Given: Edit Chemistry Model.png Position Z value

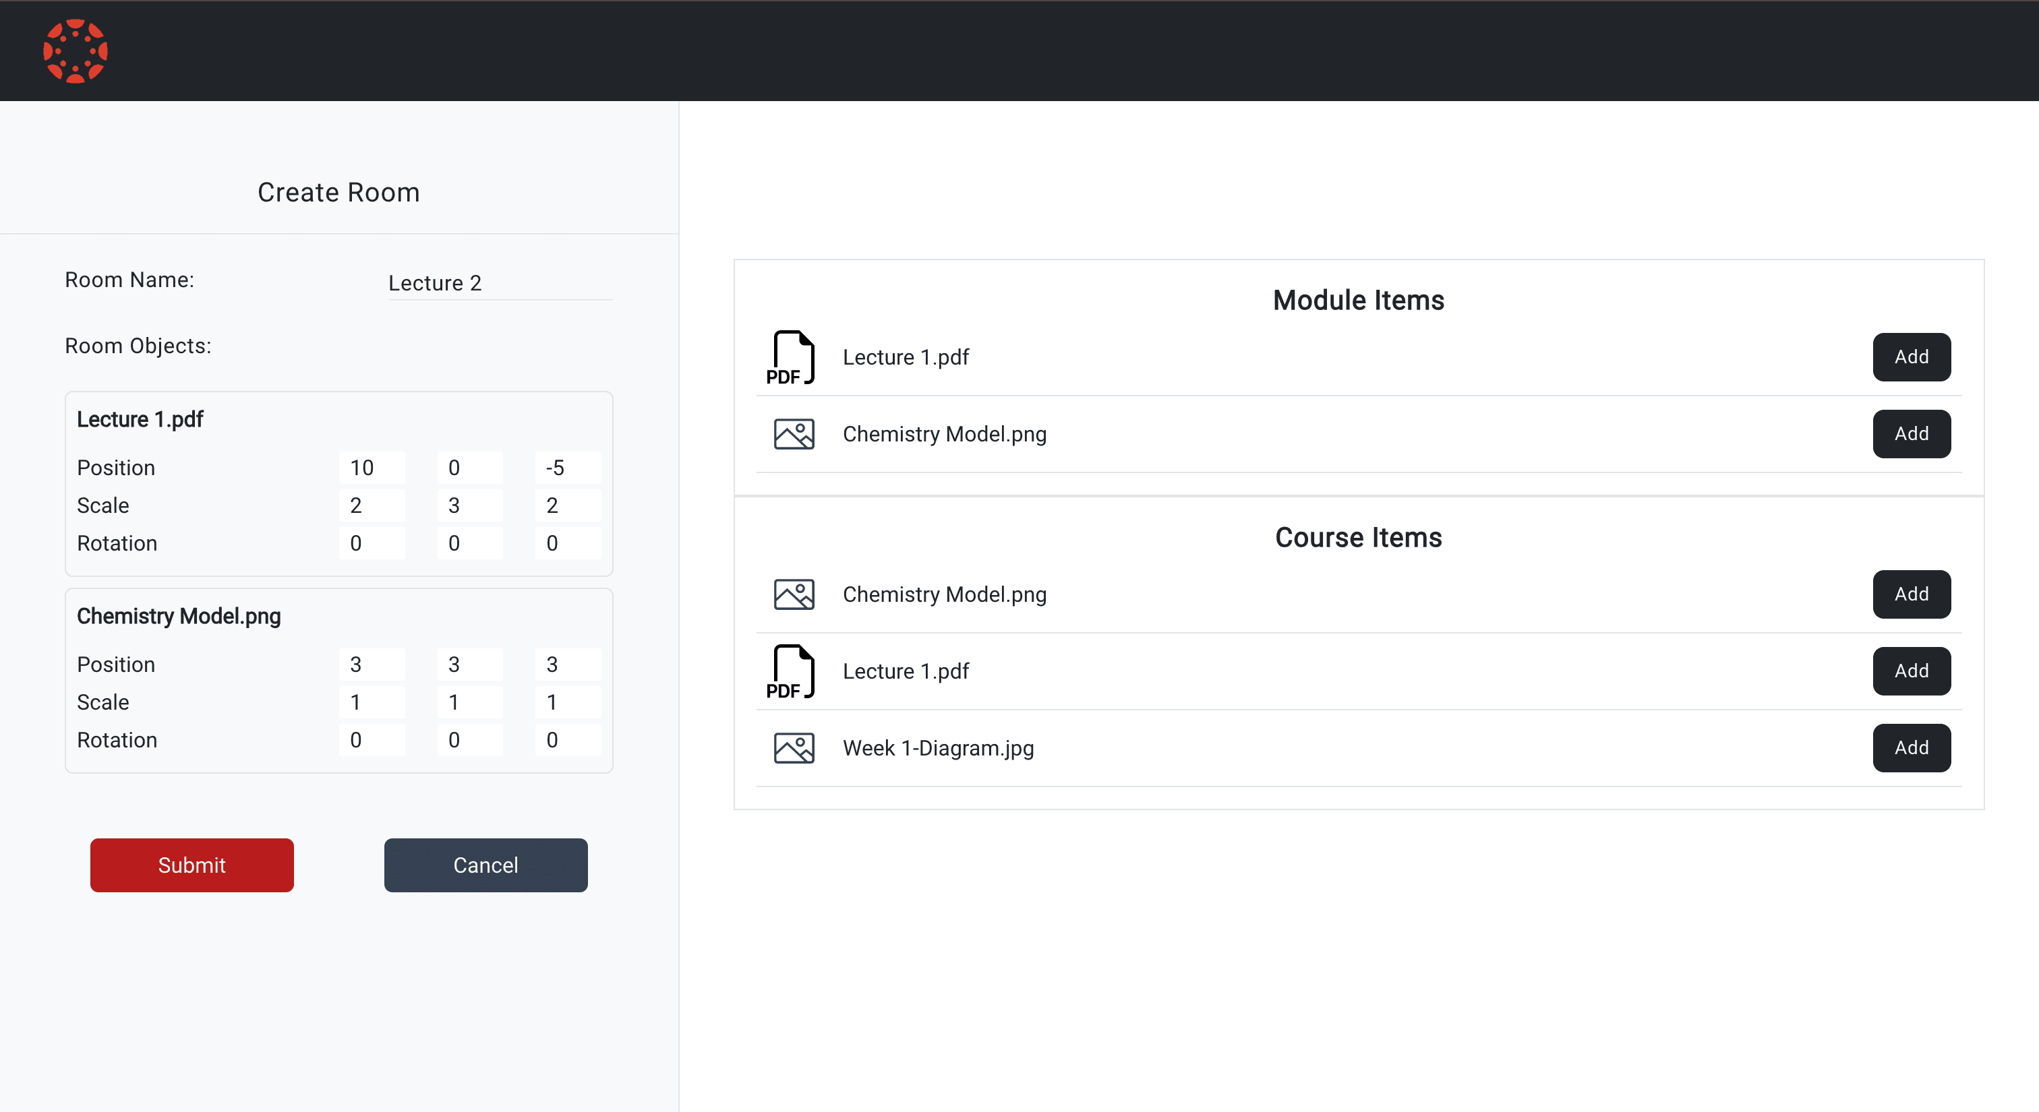Looking at the screenshot, I should tap(568, 665).
